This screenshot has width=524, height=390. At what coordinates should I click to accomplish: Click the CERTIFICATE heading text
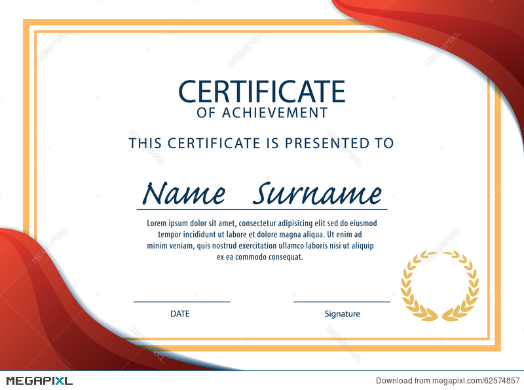click(x=261, y=91)
